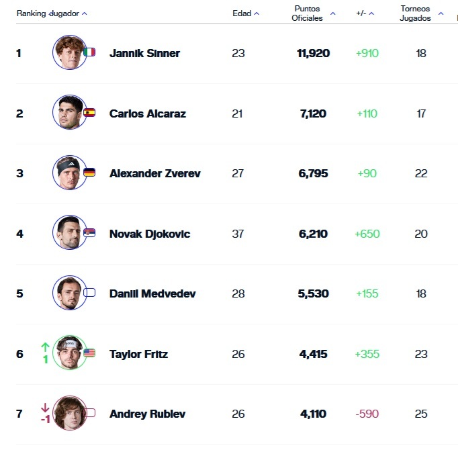
Task: Sort by Ranking Jugador column arrow
Action: click(x=85, y=13)
